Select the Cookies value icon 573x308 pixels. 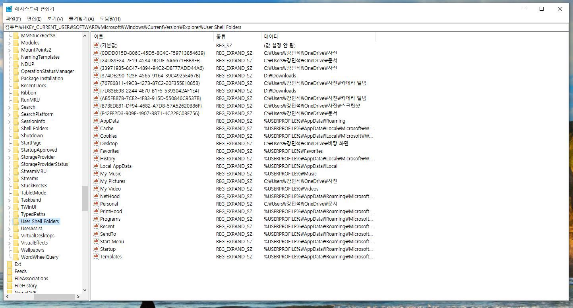(x=96, y=136)
